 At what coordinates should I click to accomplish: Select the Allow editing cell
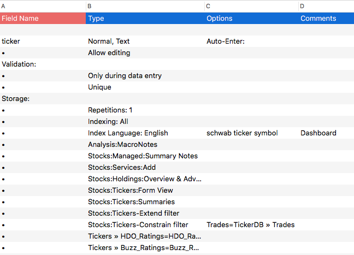(145, 53)
